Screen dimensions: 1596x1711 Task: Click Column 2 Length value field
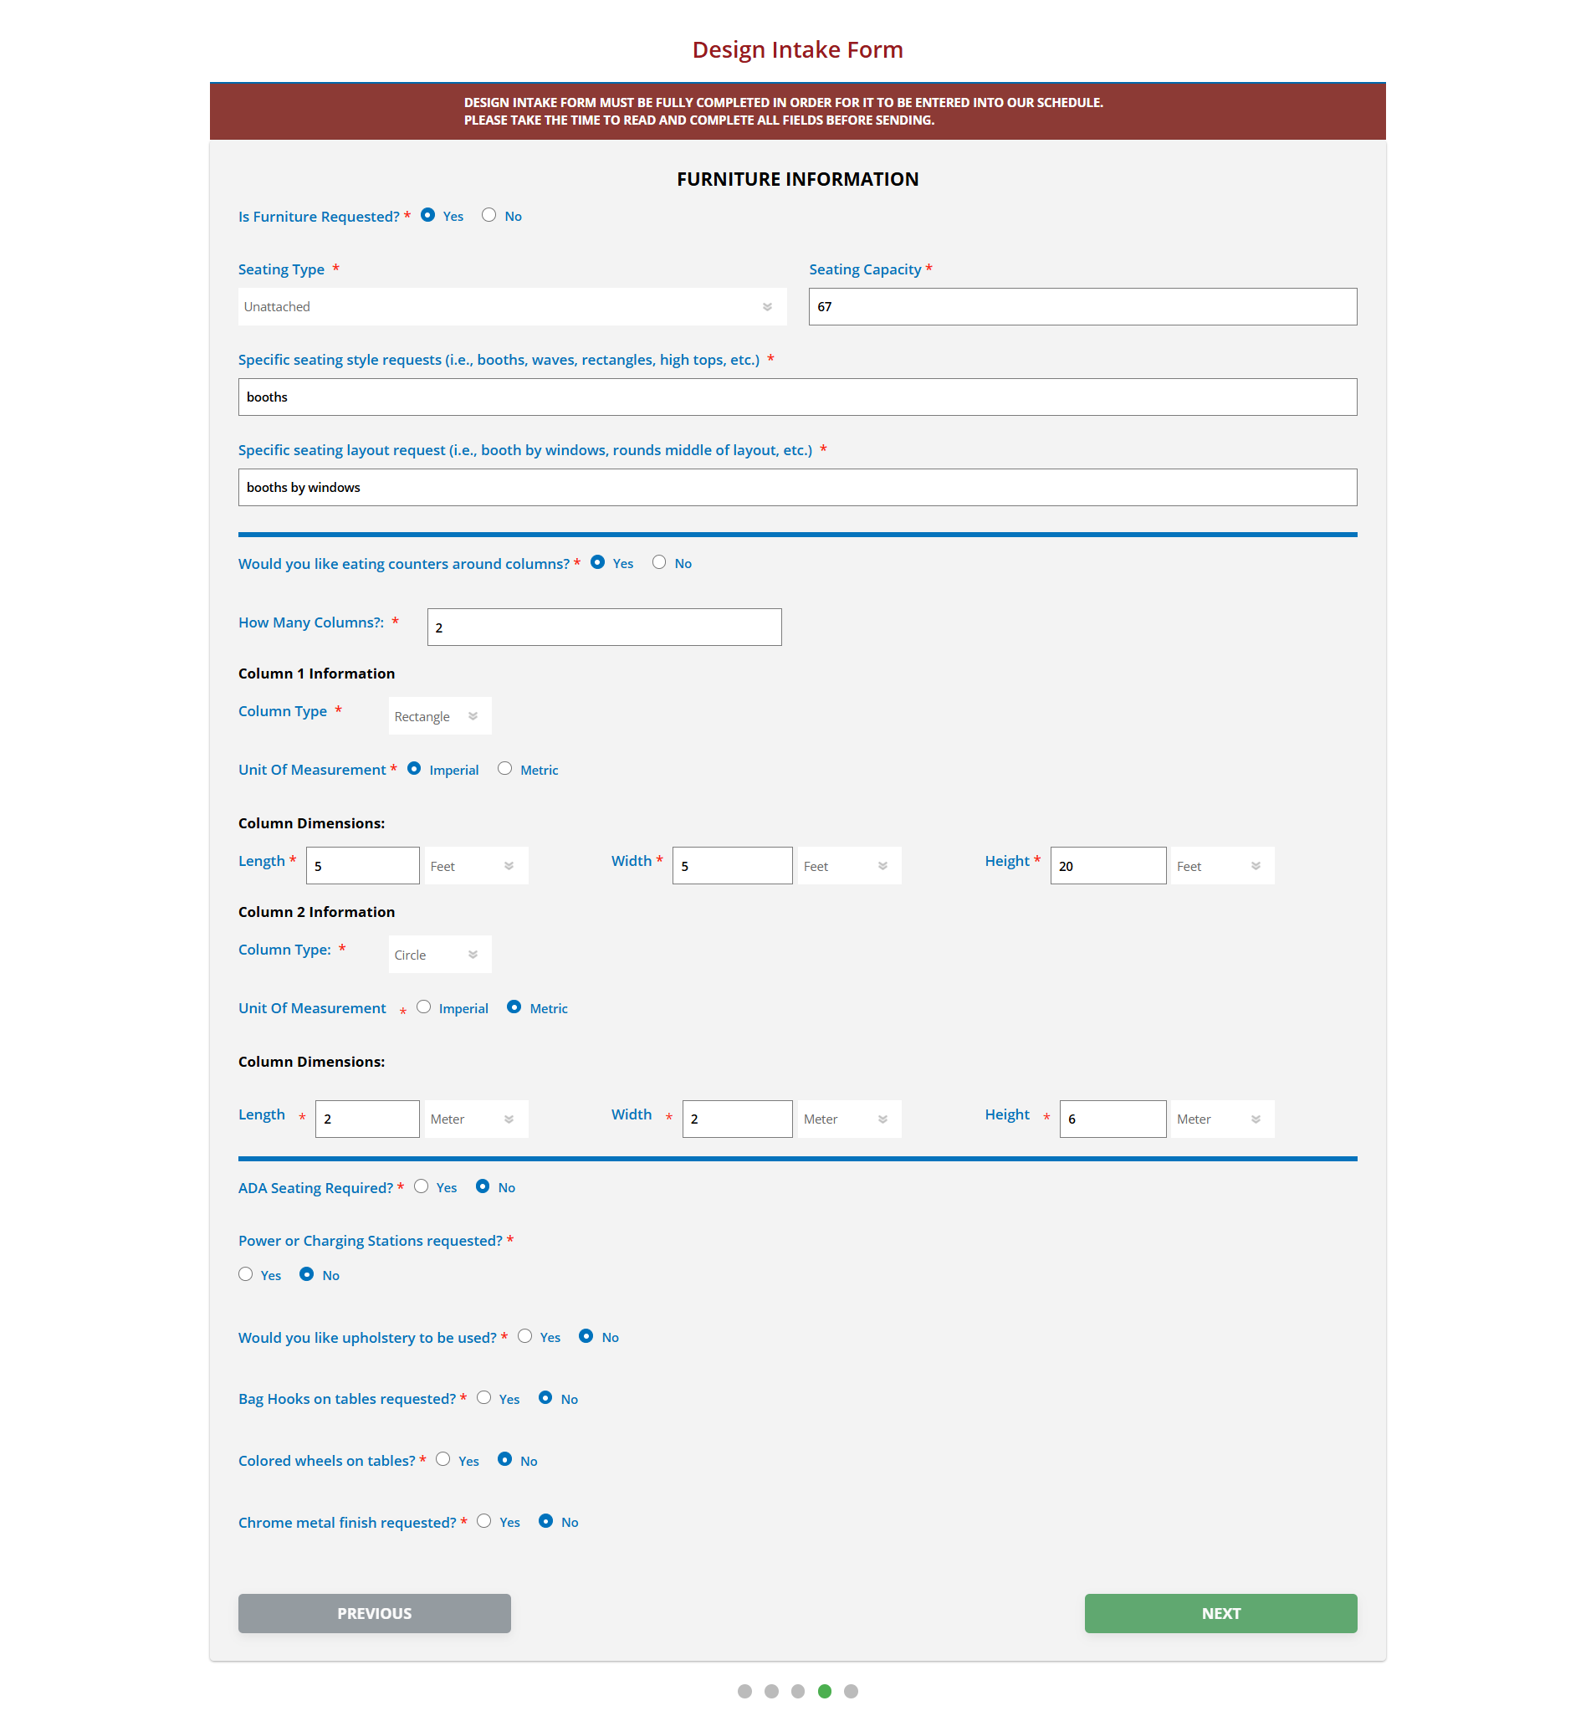point(367,1119)
